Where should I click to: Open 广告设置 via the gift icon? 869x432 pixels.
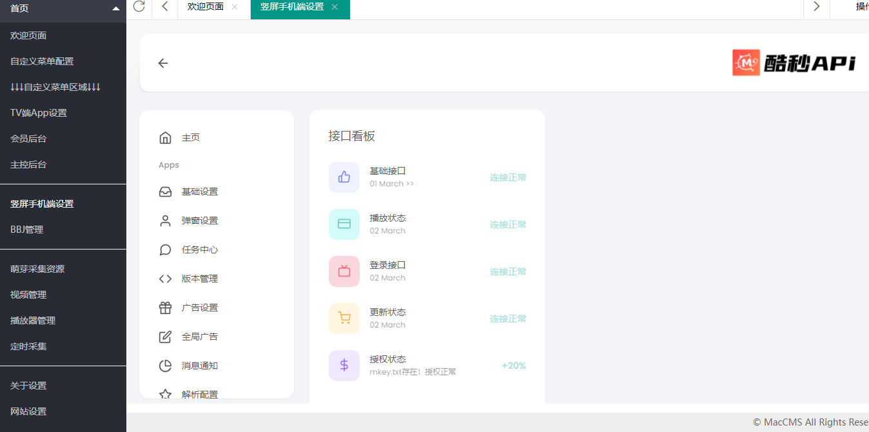click(164, 307)
